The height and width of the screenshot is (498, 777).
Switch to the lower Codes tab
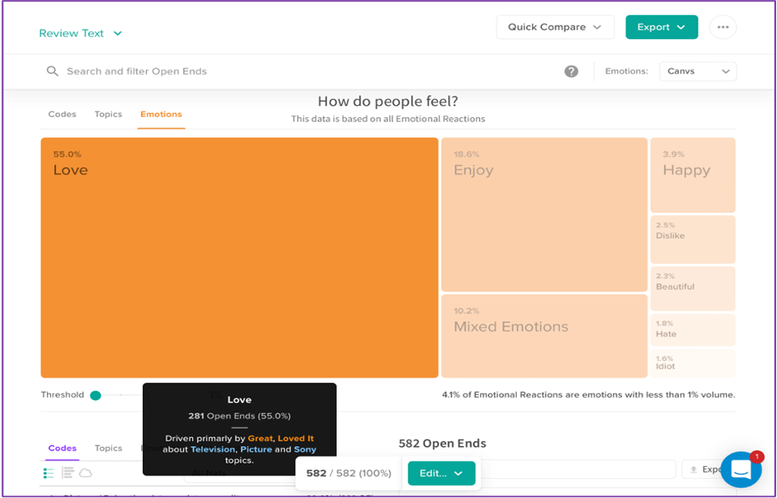tap(62, 448)
